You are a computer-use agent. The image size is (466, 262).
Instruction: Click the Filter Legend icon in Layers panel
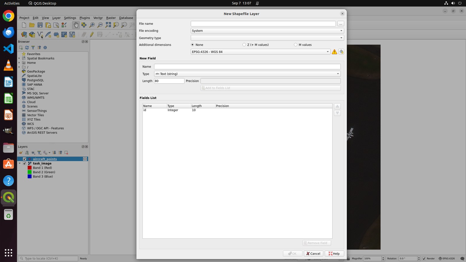tap(39, 153)
